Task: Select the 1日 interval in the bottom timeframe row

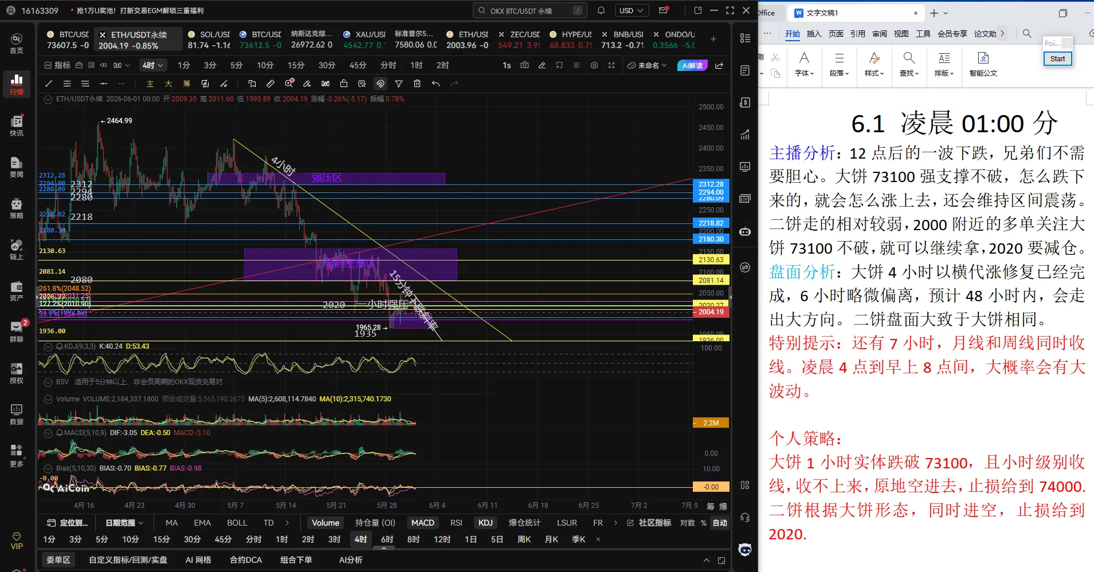Action: (470, 539)
